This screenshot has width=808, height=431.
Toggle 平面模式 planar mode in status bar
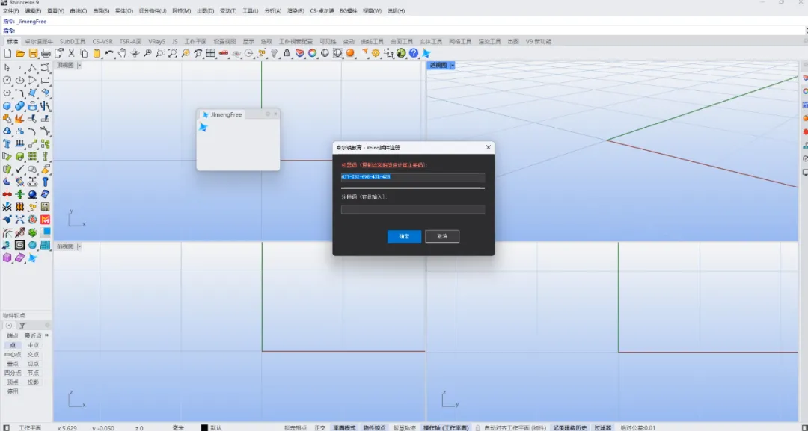[x=344, y=427]
